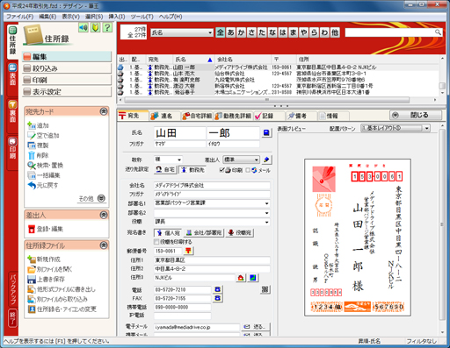Open 差出人 登録・編集

coord(46,229)
